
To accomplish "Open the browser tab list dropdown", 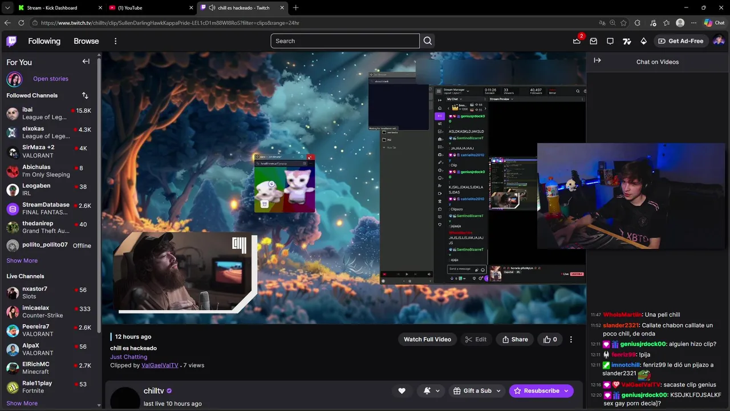I will click(x=7, y=8).
